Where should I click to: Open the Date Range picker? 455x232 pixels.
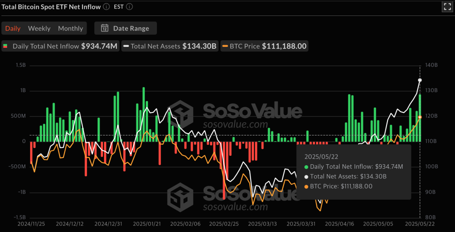point(125,28)
